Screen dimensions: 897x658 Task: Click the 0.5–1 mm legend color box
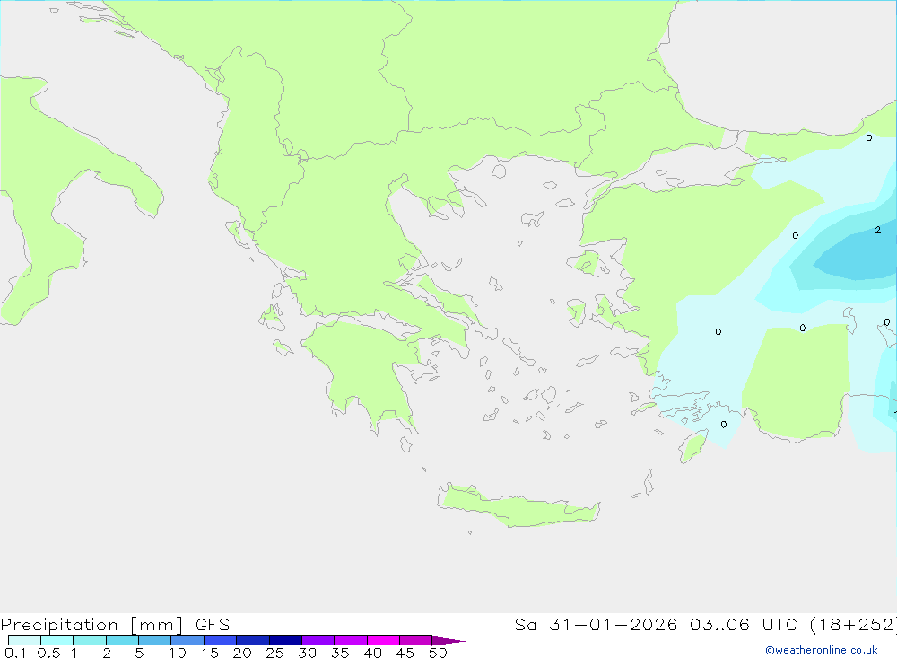click(x=57, y=640)
